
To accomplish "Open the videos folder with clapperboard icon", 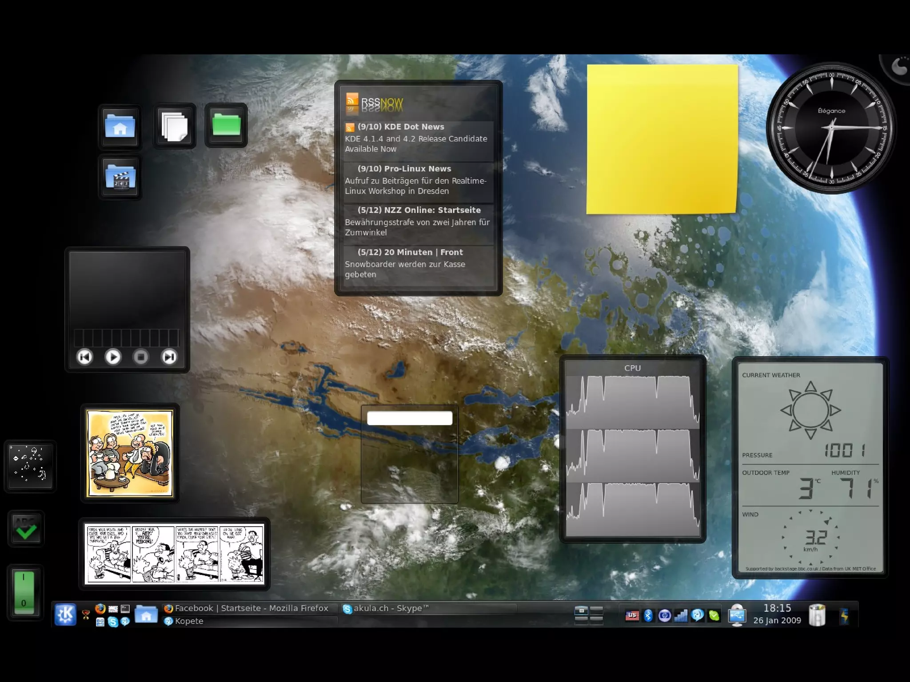I will 120,177.
